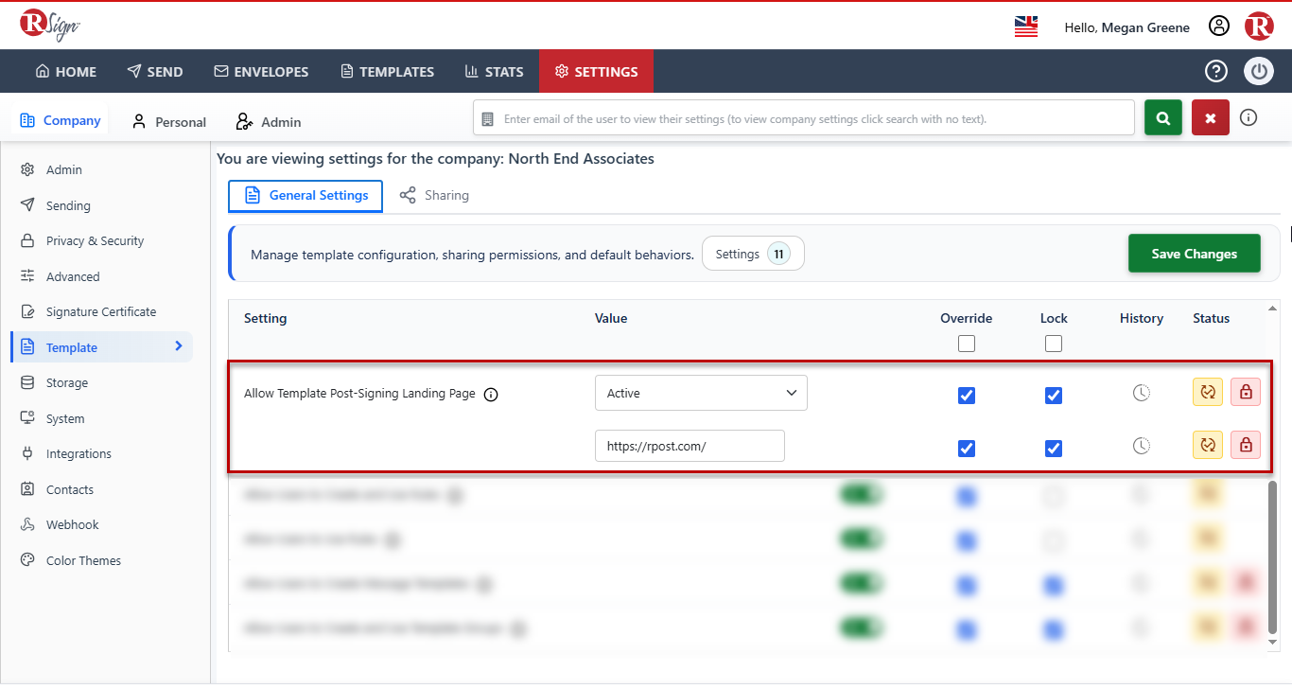Expand the Template sidebar chevron
1292x689 pixels.
pyautogui.click(x=179, y=346)
